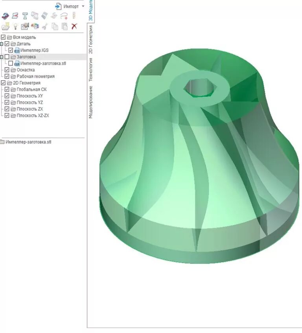Select the Плоскость ZX label
The image size is (302, 333).
tap(30, 109)
